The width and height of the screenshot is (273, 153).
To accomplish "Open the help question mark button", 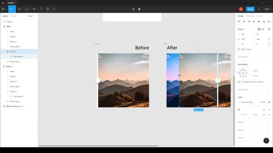I will pyautogui.click(x=266, y=141).
